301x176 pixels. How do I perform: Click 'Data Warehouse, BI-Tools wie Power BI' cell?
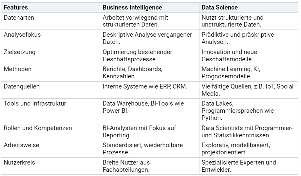(x=143, y=107)
